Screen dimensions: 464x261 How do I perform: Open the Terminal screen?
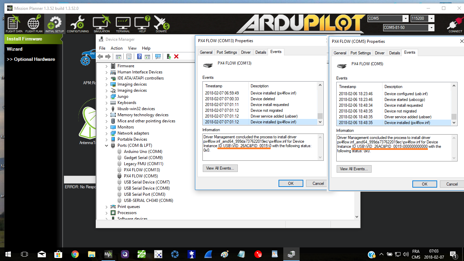[123, 23]
